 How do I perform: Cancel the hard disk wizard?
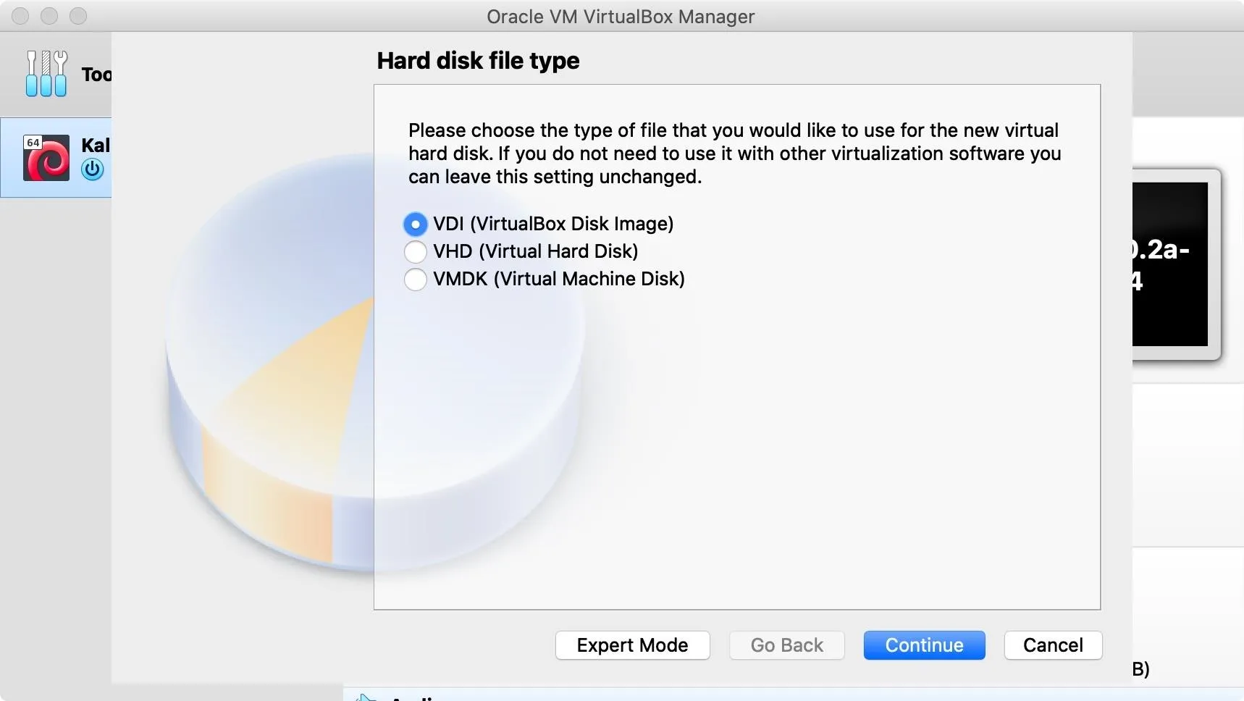pos(1053,645)
